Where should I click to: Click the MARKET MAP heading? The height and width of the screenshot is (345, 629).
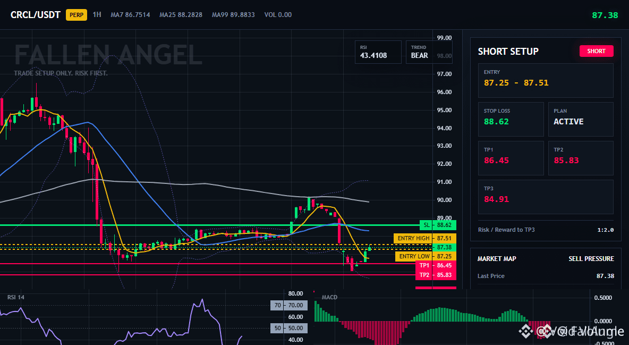coord(497,259)
